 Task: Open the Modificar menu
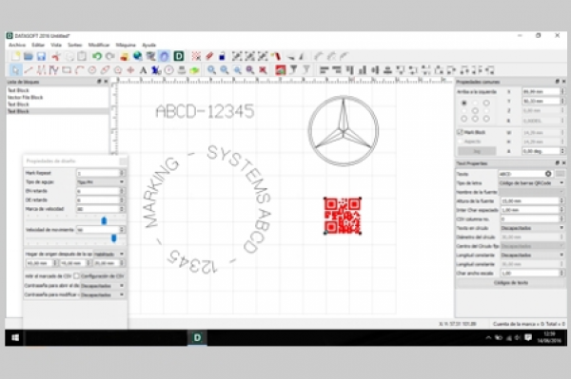99,45
